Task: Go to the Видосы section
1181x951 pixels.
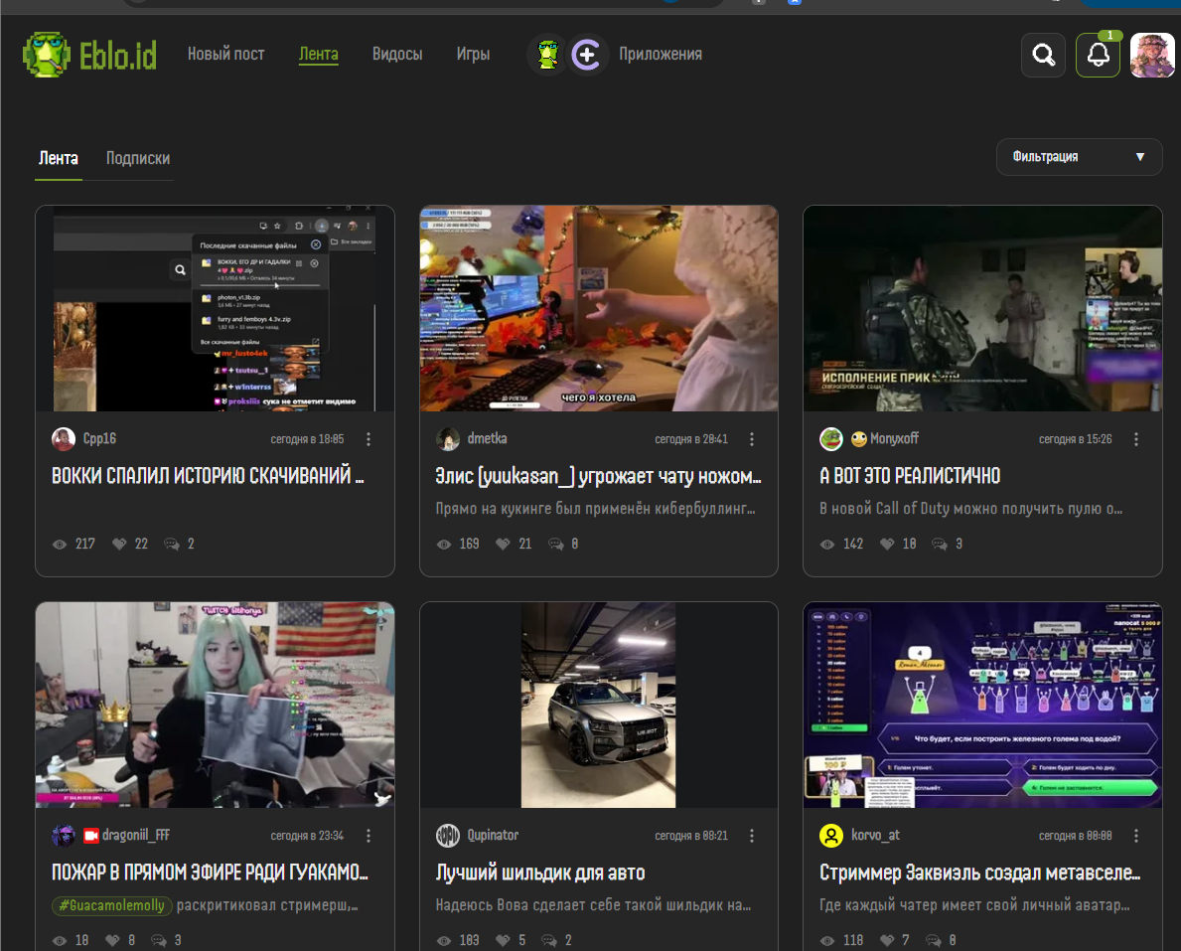Action: (397, 55)
